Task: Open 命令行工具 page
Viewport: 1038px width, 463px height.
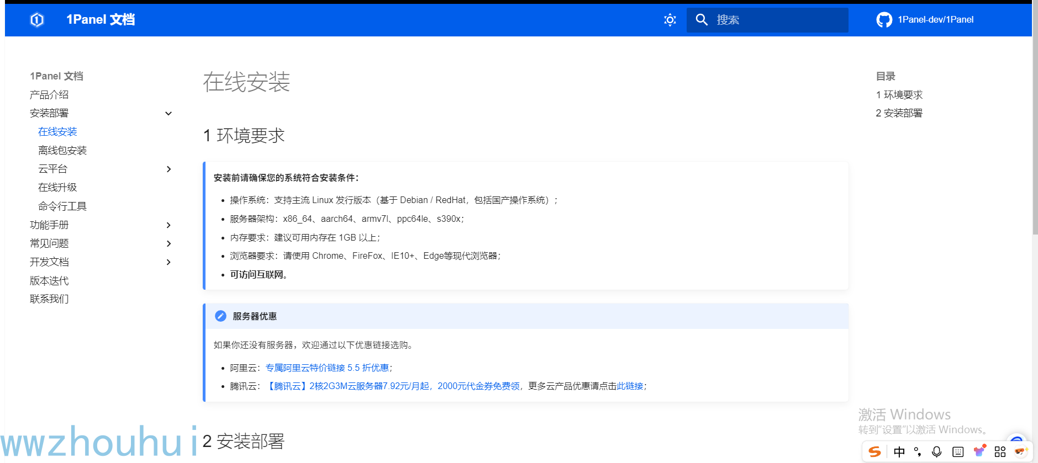Action: [62, 206]
